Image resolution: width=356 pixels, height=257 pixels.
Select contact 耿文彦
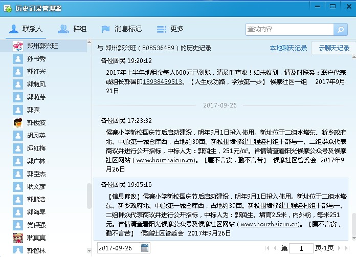[x=43, y=186]
